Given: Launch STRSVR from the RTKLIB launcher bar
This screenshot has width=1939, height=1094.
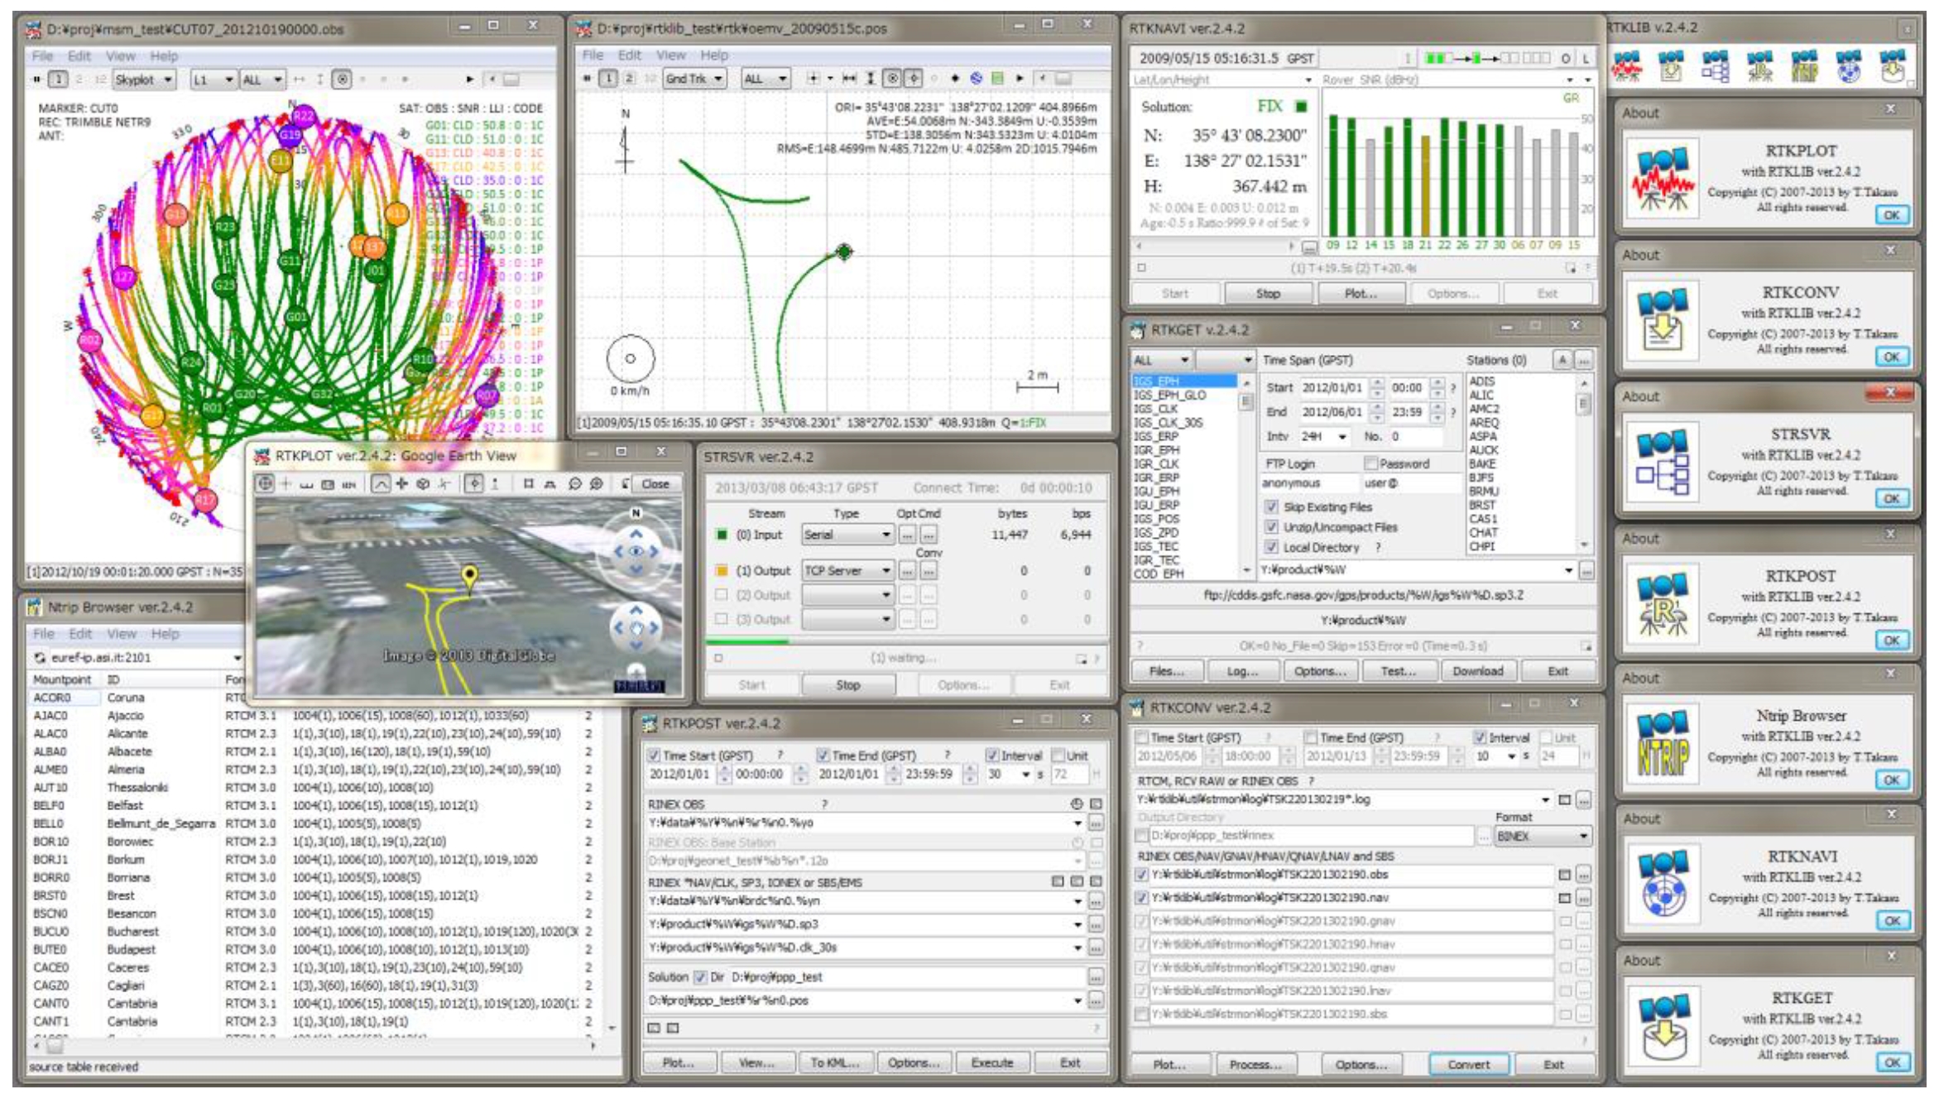Looking at the screenshot, I should pos(1715,68).
